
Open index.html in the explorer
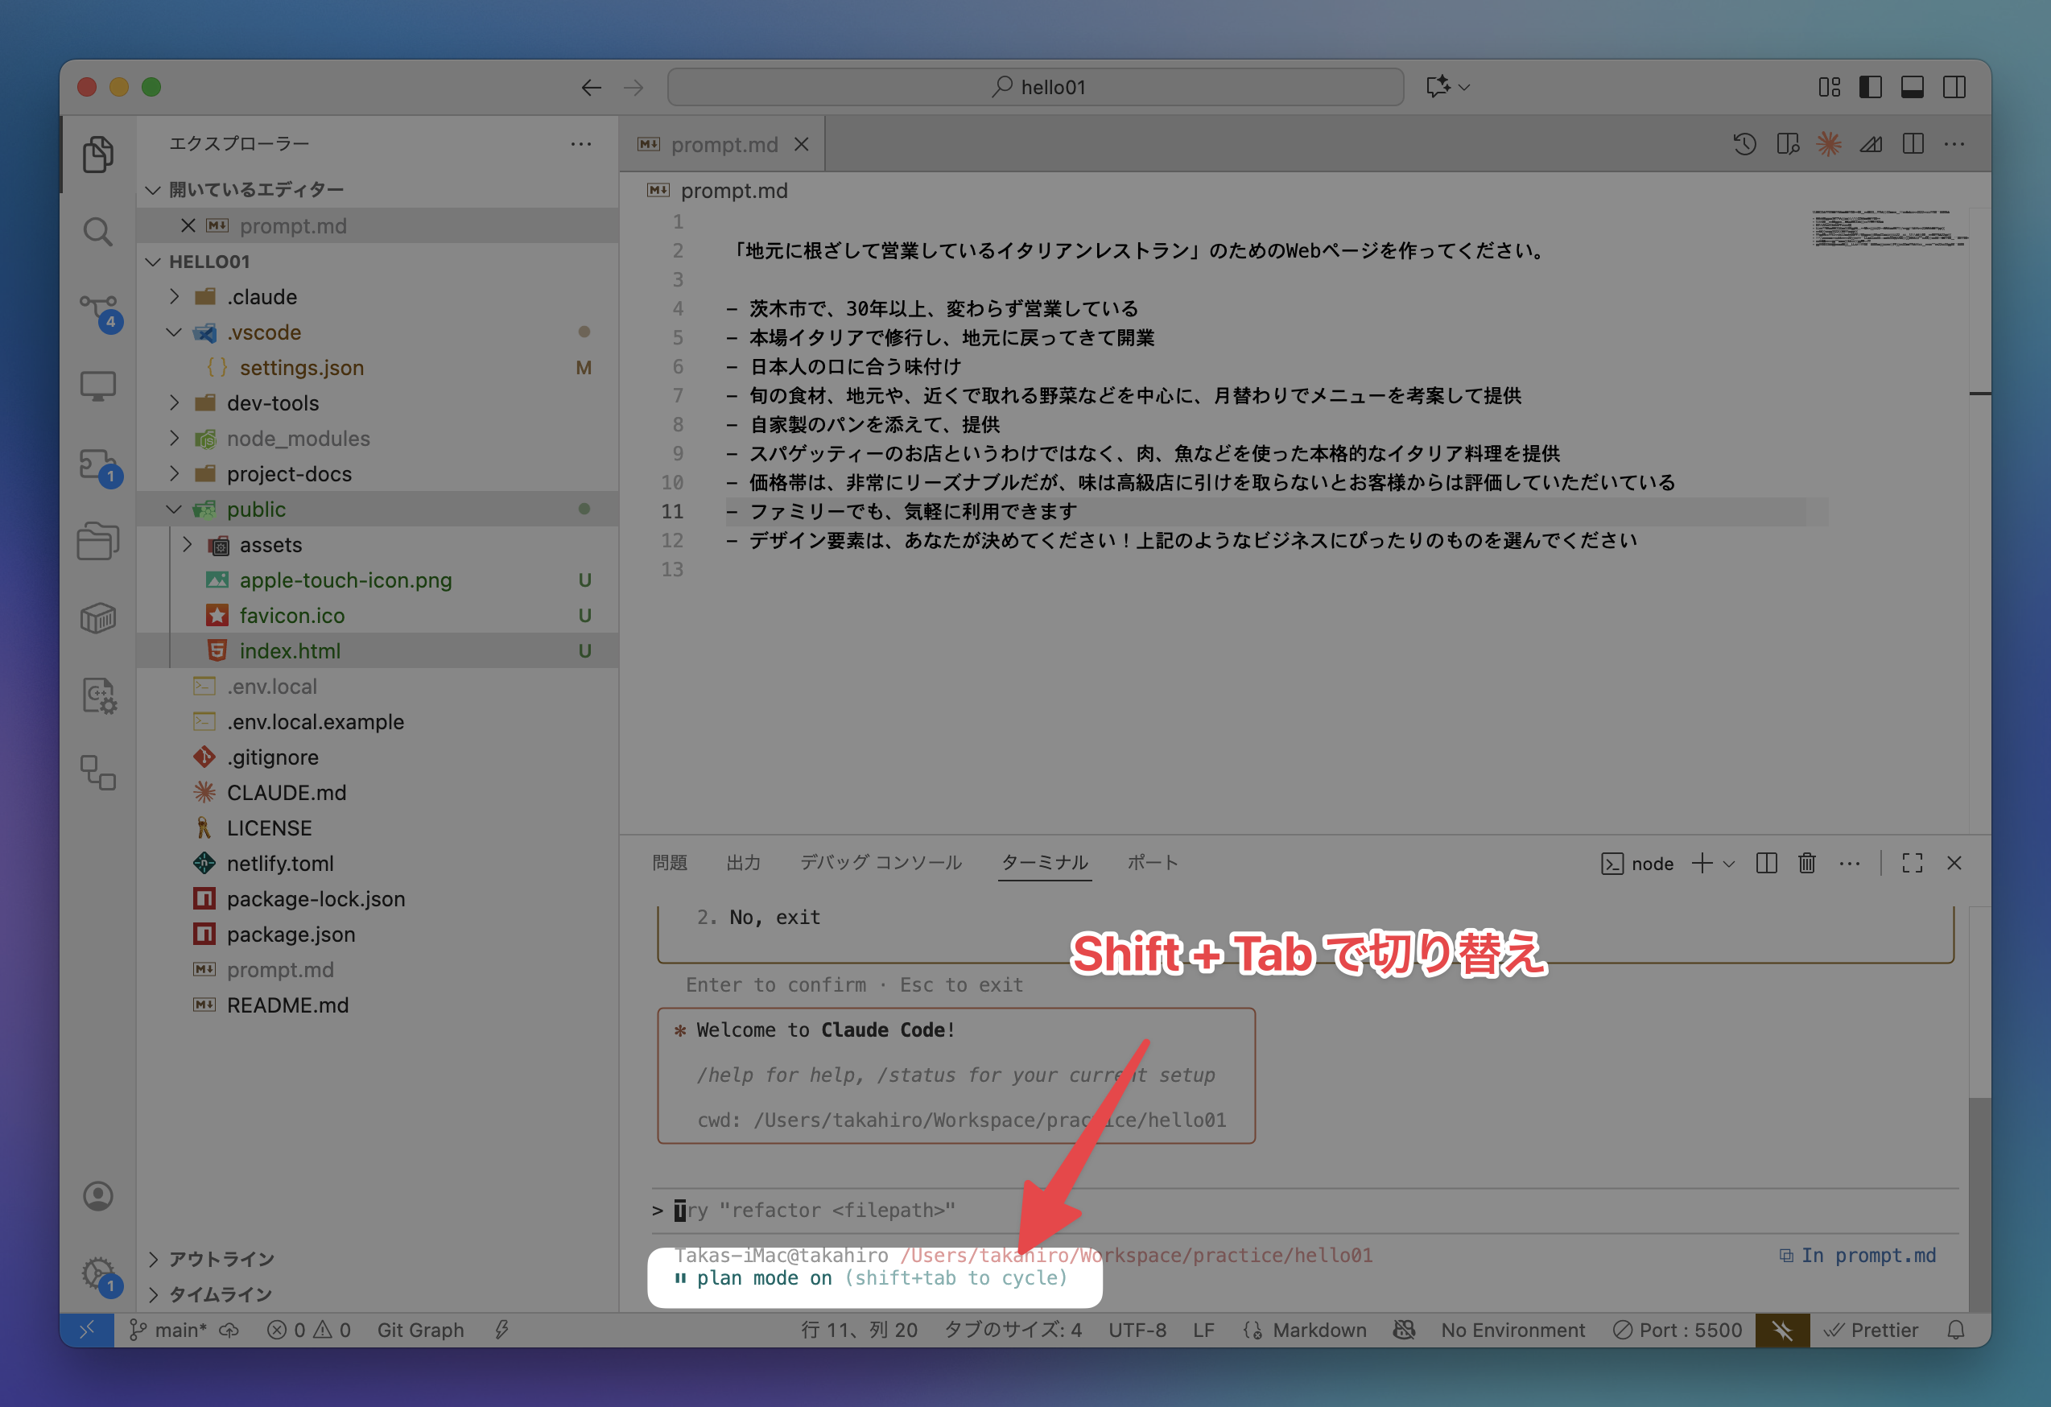click(290, 650)
